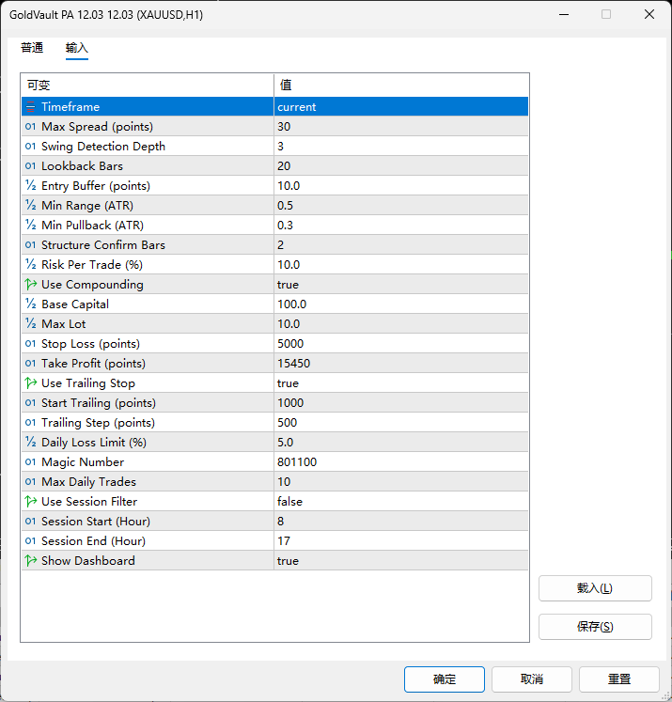Click the boolean arrow icon beside Use Session Filter
Screen dimensions: 672x702
pyautogui.click(x=30, y=502)
